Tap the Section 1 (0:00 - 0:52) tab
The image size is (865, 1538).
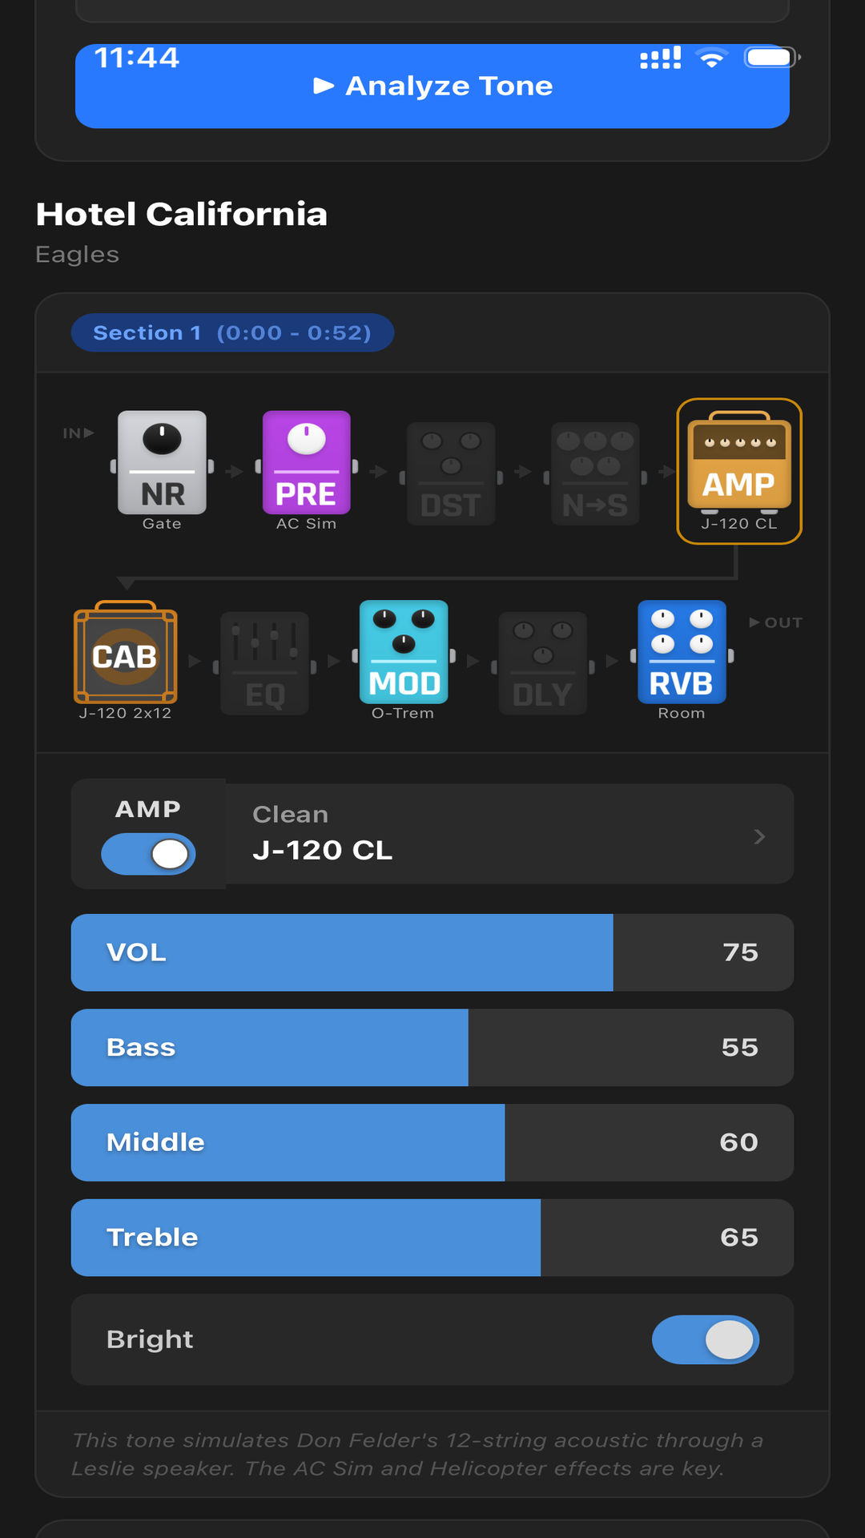(x=232, y=332)
